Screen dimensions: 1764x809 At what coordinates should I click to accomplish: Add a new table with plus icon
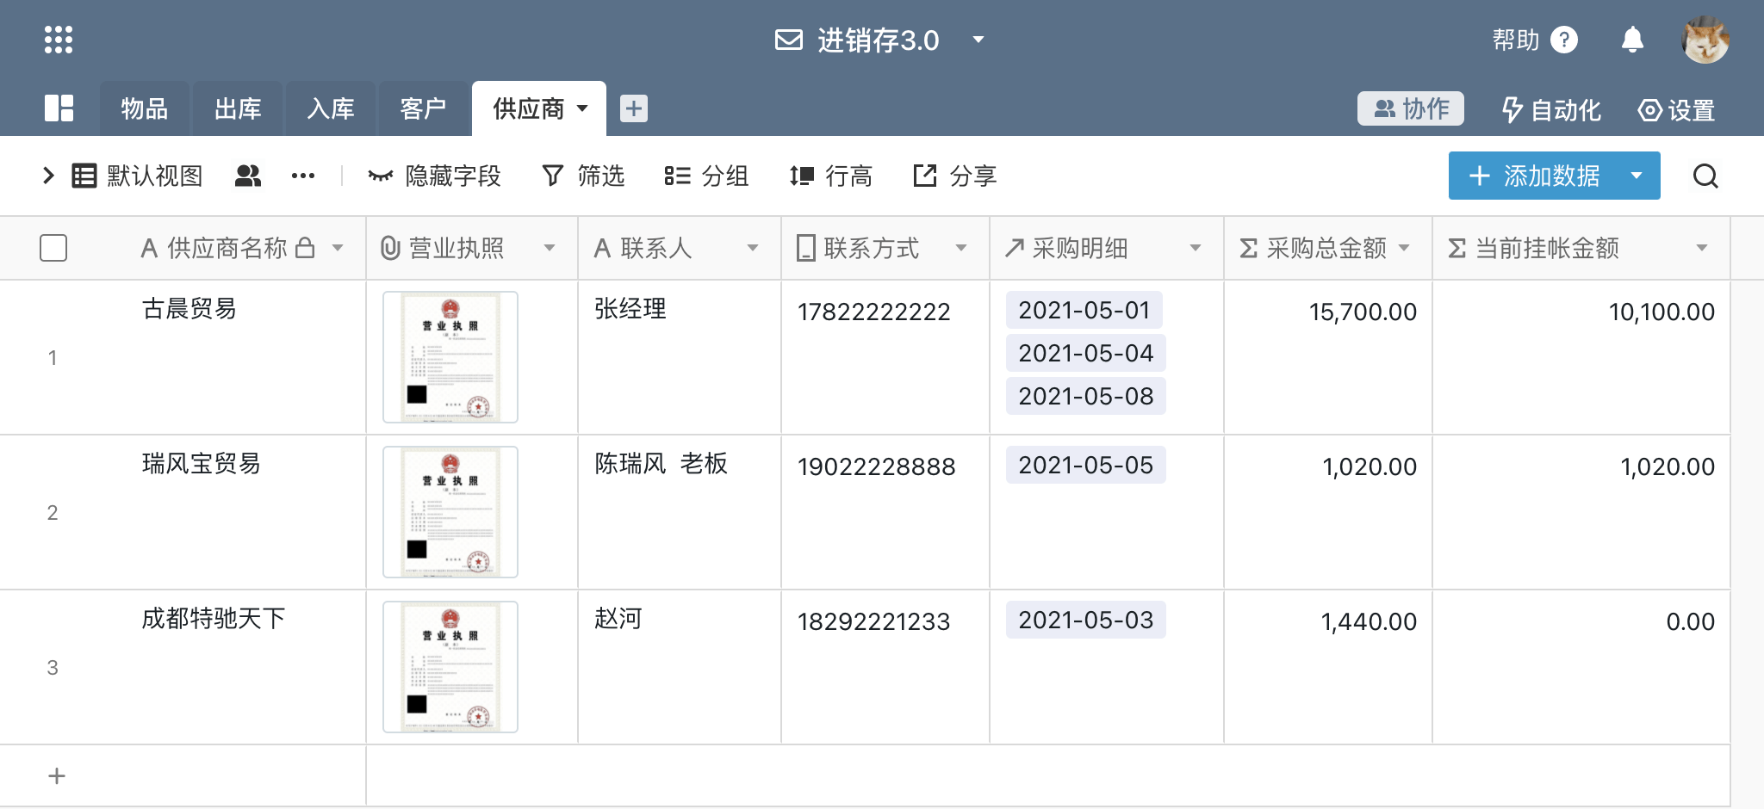(634, 108)
